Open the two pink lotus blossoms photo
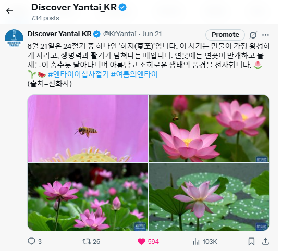282x251 pixels. [x=210, y=128]
